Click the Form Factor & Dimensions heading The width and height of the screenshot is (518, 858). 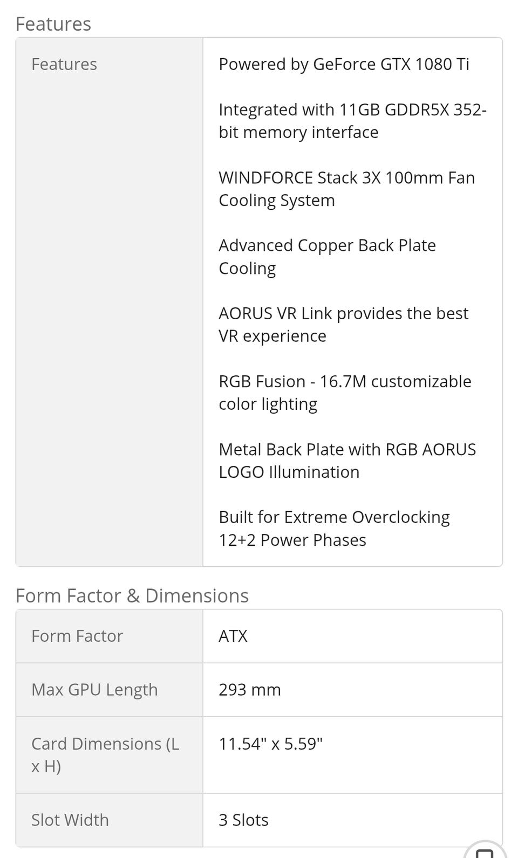(x=132, y=596)
